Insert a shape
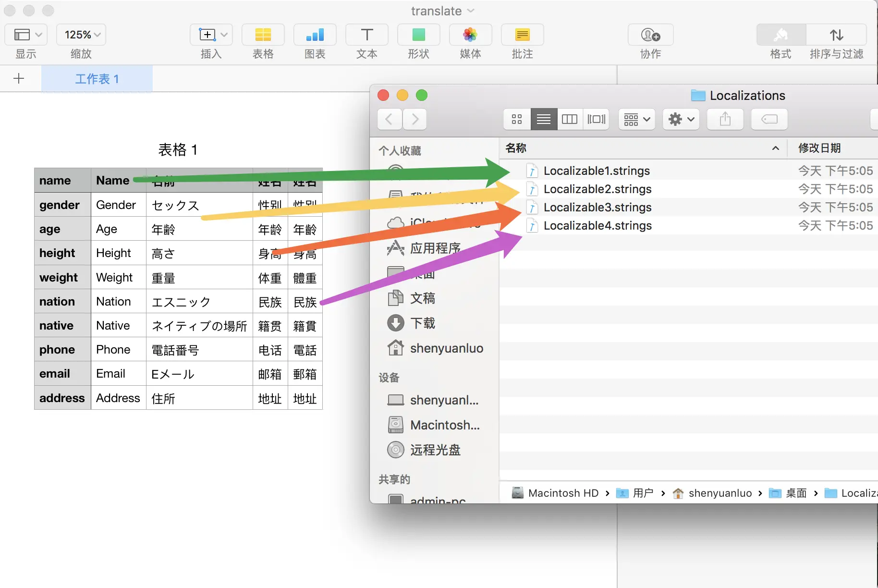The width and height of the screenshot is (878, 588). click(418, 35)
